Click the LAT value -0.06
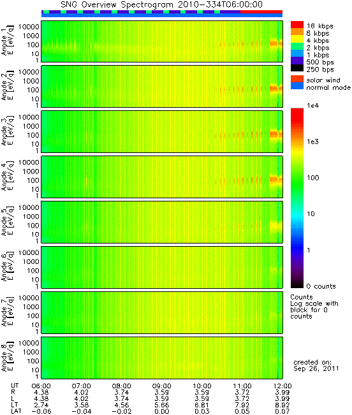352x415 pixels. tap(41, 411)
